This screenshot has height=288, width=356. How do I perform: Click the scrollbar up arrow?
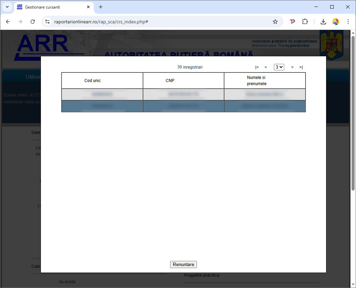(353, 33)
